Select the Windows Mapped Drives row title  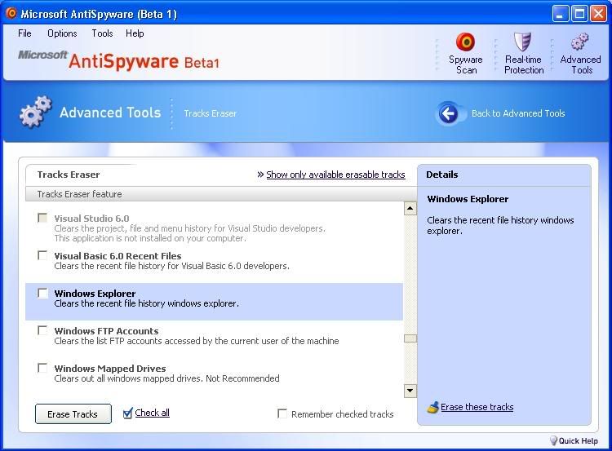[x=110, y=369]
